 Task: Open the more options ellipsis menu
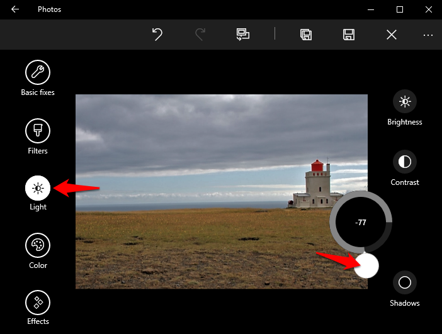(428, 35)
